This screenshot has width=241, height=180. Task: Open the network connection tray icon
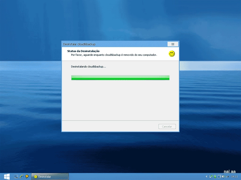(x=211, y=176)
